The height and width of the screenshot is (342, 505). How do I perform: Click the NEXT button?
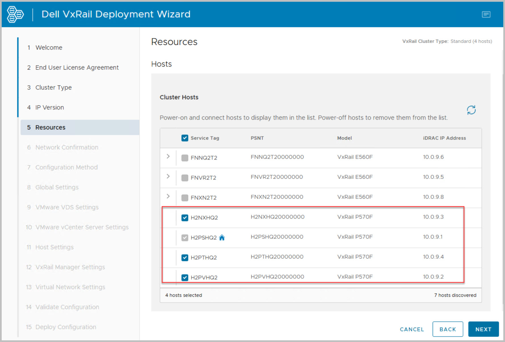pyautogui.click(x=483, y=329)
